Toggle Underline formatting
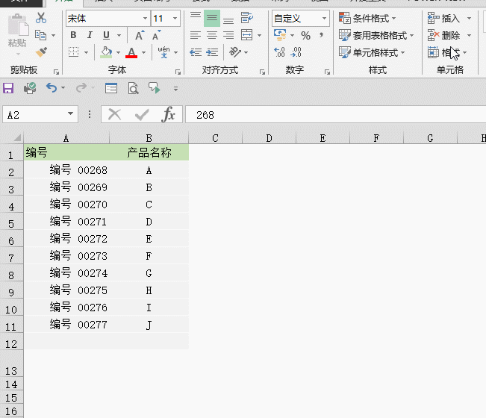Image resolution: width=486 pixels, height=418 pixels. 106,35
